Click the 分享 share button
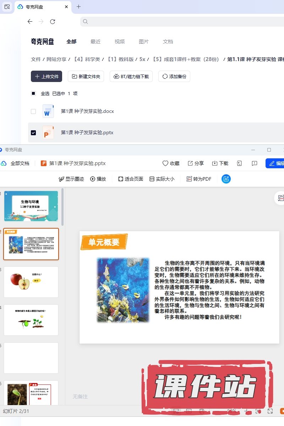Image resolution: width=284 pixels, height=426 pixels. point(196,163)
